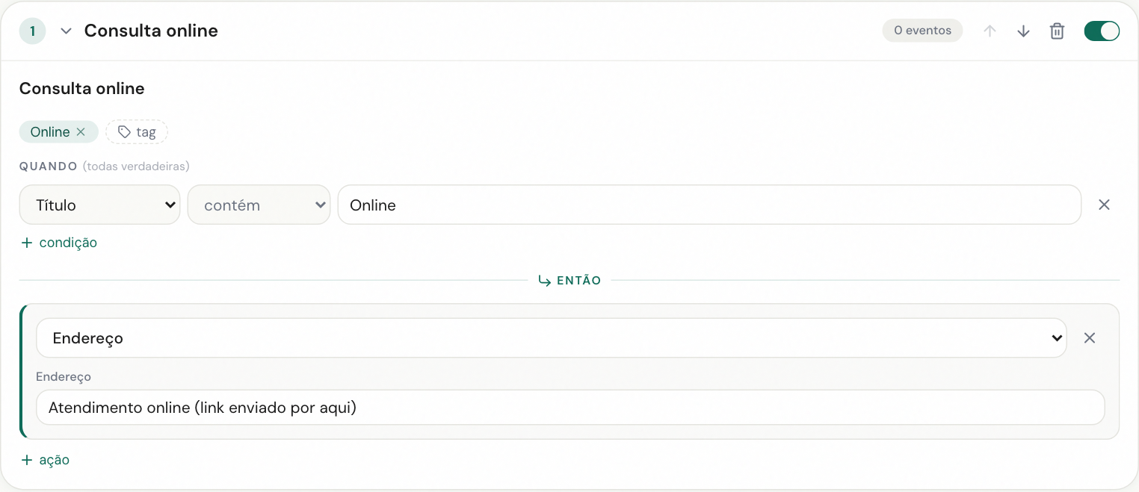Remove the Título condition row
Image resolution: width=1139 pixels, height=492 pixels.
1104,205
